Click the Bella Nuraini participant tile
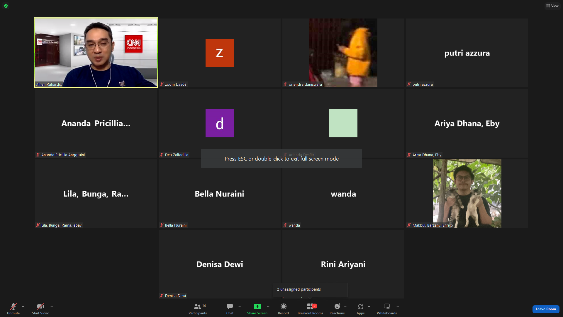The image size is (563, 317). (220, 194)
